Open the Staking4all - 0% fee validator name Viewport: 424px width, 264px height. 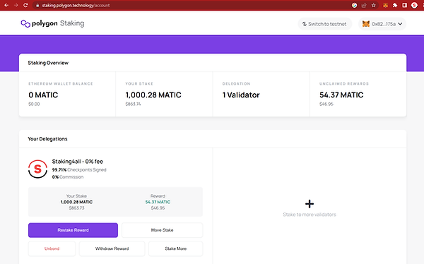(x=77, y=162)
